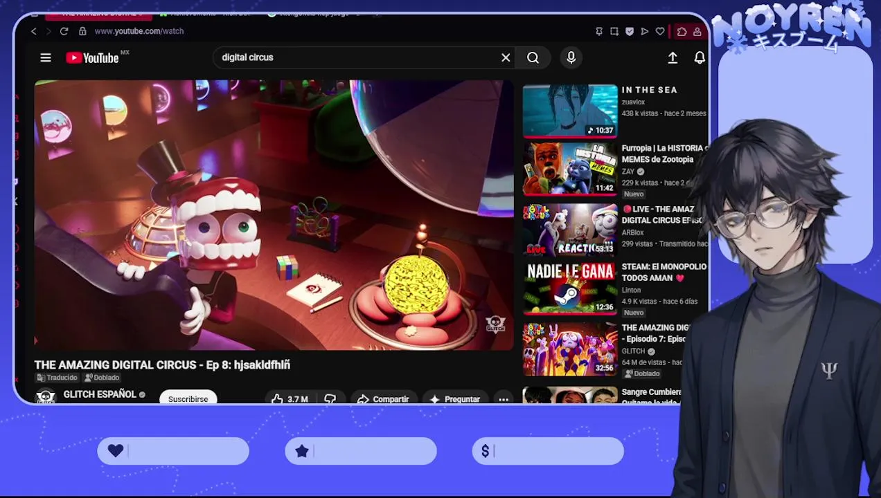Image resolution: width=881 pixels, height=498 pixels.
Task: Open the notifications bell
Action: coord(700,58)
